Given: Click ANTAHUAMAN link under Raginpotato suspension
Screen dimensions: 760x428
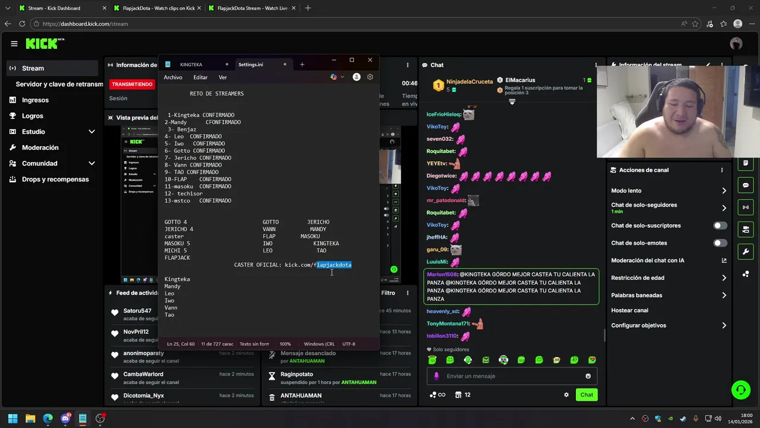Looking at the screenshot, I should [359, 382].
